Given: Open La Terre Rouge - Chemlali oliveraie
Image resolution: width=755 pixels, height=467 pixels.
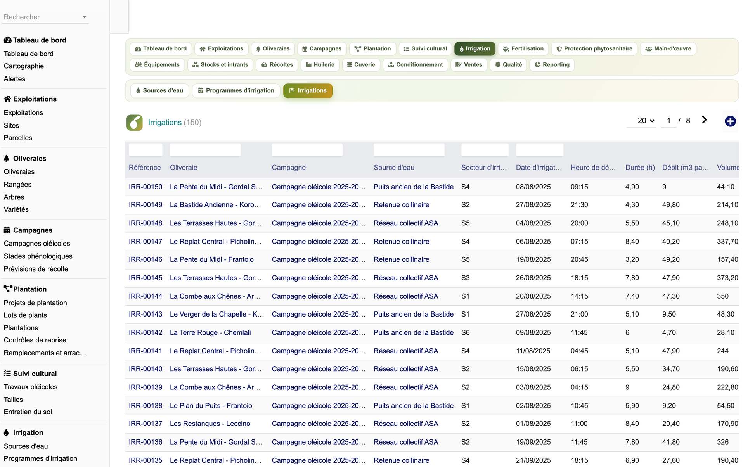Looking at the screenshot, I should 210,333.
